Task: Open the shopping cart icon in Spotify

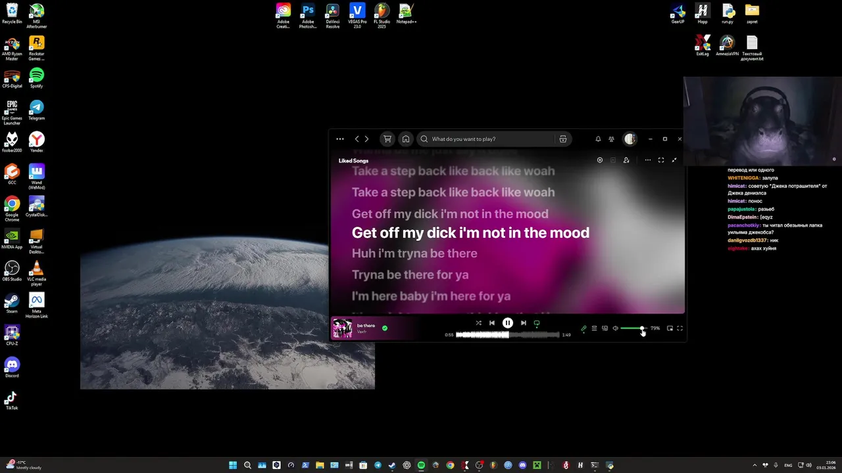Action: [387, 139]
